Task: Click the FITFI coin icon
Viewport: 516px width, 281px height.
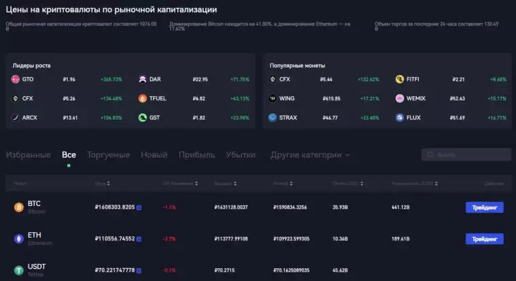Action: pyautogui.click(x=400, y=79)
